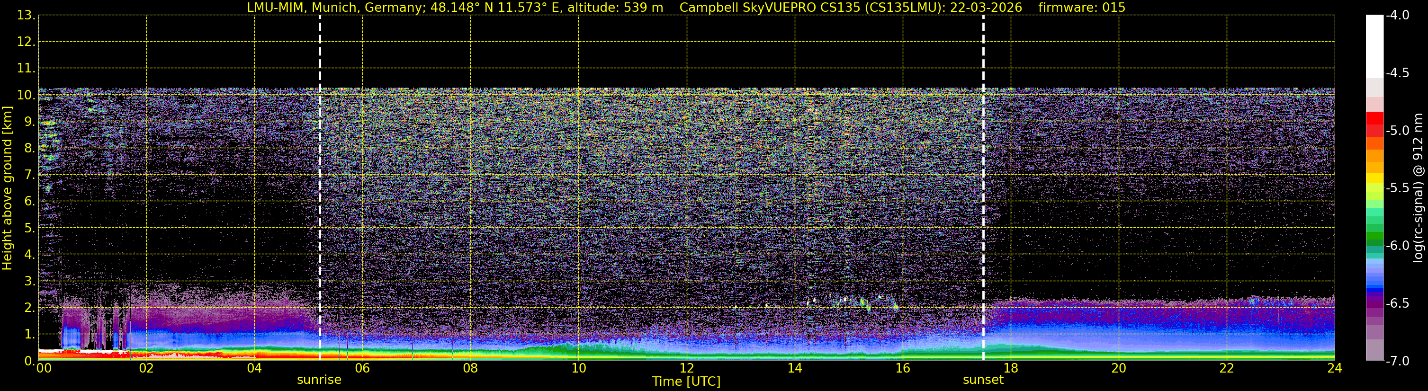Click the time axis tick label '04'
Viewport: 1428px width, 391px height.
click(x=254, y=368)
